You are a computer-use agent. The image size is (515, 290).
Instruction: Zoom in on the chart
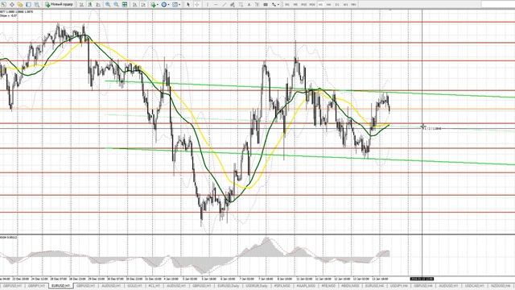point(108,5)
